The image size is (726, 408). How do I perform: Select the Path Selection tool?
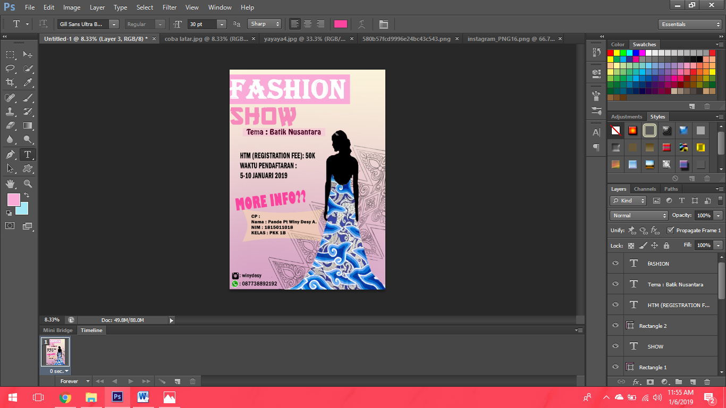(10, 168)
